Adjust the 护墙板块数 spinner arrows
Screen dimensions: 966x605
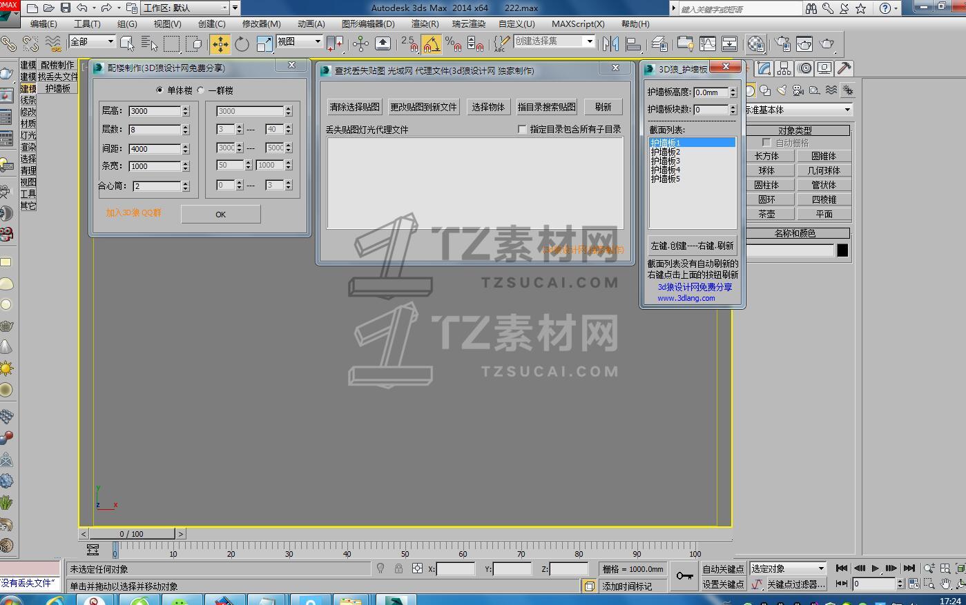(x=733, y=110)
